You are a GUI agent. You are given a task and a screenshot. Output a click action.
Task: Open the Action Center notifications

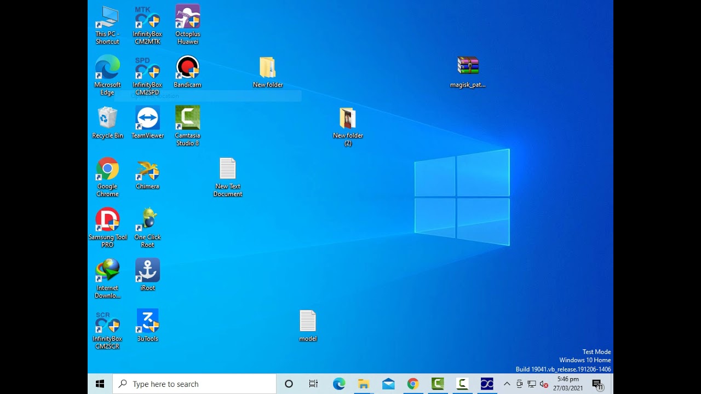point(597,384)
